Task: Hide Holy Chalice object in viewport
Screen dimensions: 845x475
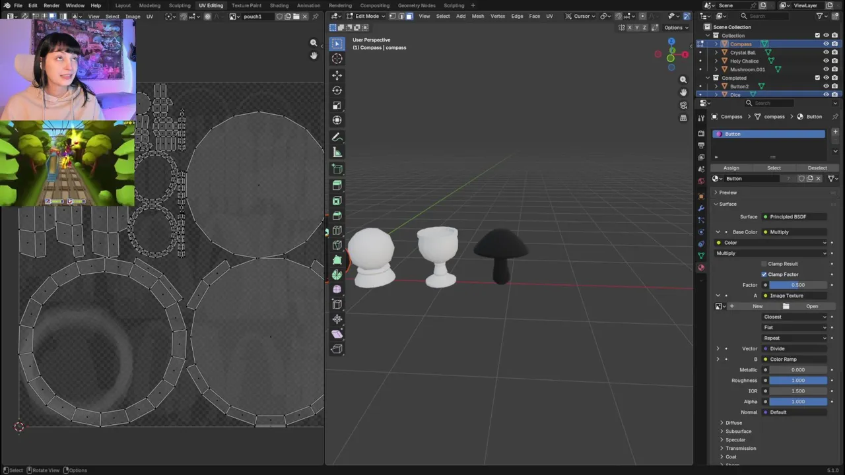Action: point(826,61)
